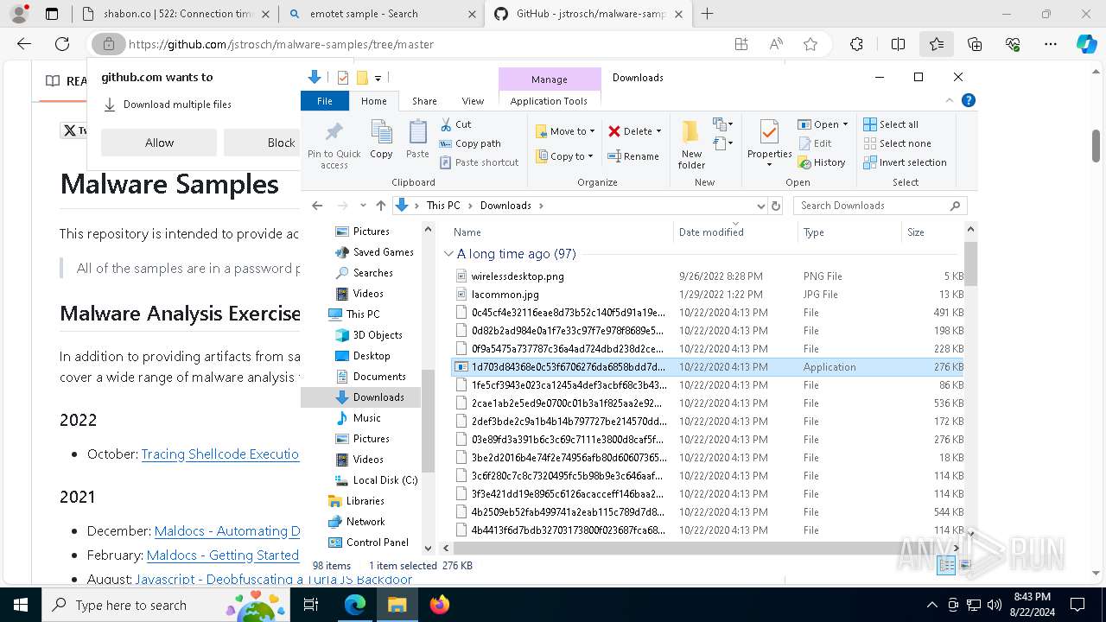The height and width of the screenshot is (622, 1106).
Task: Add GitHub page to favorites star
Action: click(810, 44)
